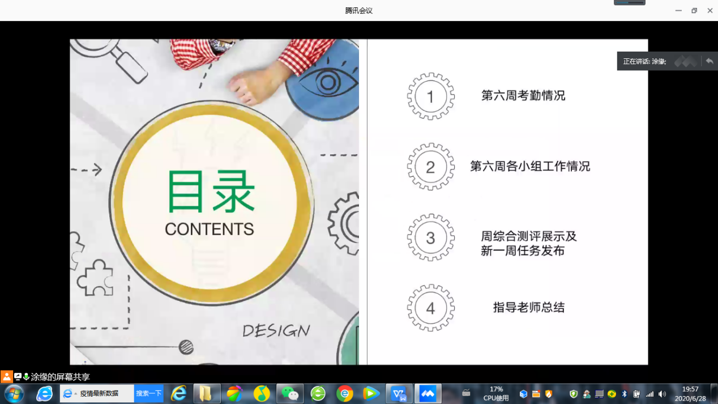Open WeChat from the taskbar
The height and width of the screenshot is (404, 718).
point(290,393)
